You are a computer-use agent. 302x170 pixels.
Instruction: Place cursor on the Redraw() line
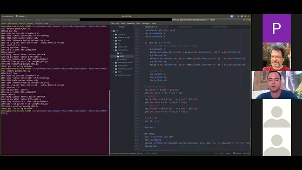click(x=150, y=127)
